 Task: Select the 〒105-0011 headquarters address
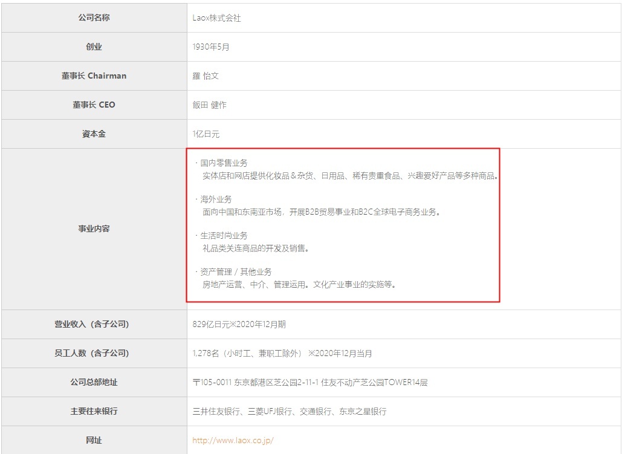310,382
